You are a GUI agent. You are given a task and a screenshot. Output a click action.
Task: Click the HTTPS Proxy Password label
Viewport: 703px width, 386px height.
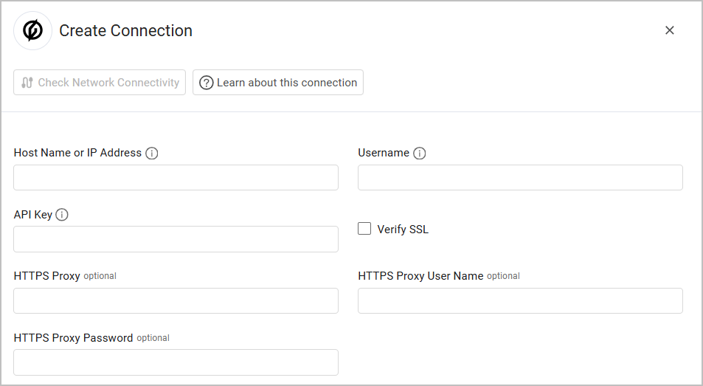point(73,338)
